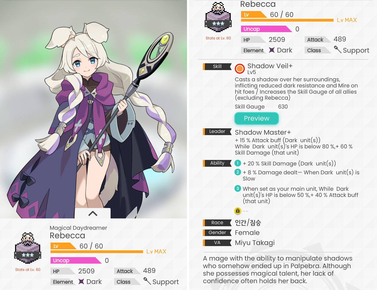
Task: Click the orange Shadow Veil+ skill icon
Action: pyautogui.click(x=240, y=69)
